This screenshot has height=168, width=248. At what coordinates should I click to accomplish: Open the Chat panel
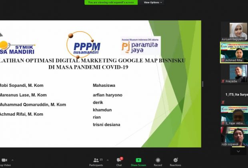(119, 162)
